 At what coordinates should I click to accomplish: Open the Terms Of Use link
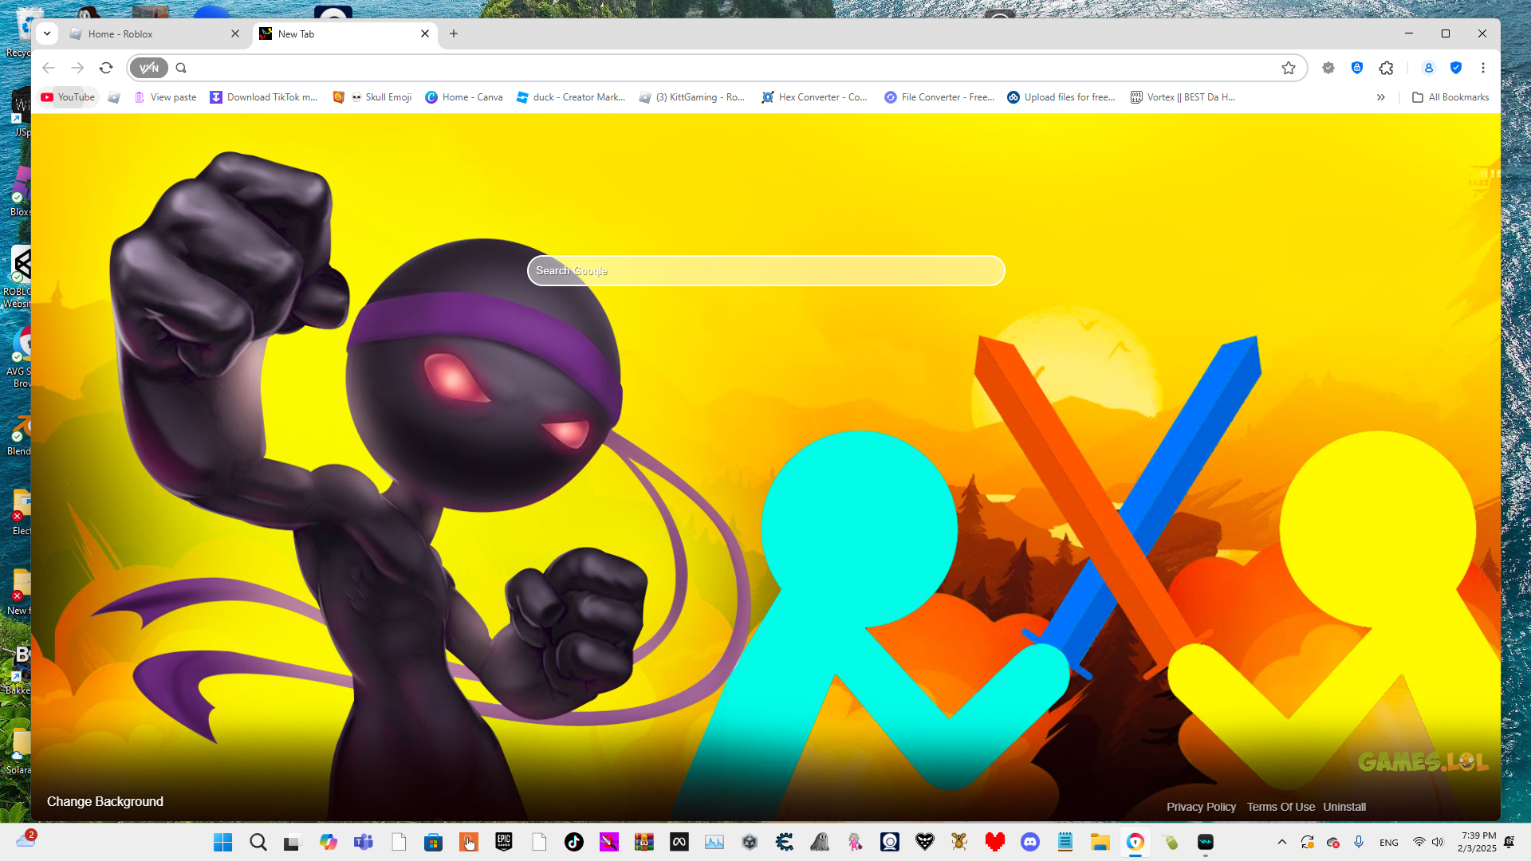pos(1281,807)
